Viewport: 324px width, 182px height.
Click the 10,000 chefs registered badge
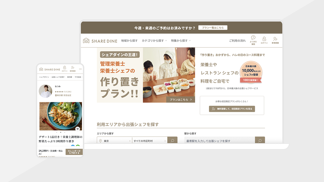click(x=251, y=72)
